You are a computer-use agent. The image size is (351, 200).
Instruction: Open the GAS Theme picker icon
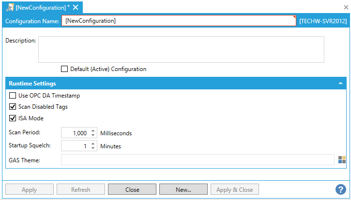point(342,160)
